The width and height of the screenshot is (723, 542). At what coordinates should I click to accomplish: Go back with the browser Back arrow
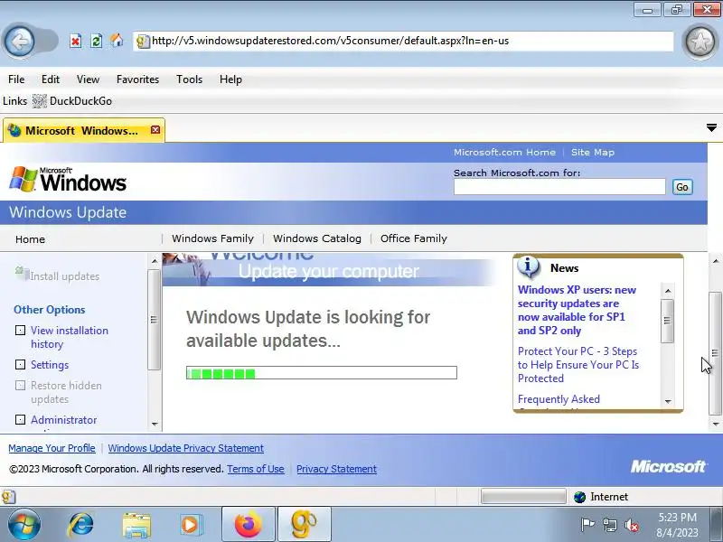19,42
